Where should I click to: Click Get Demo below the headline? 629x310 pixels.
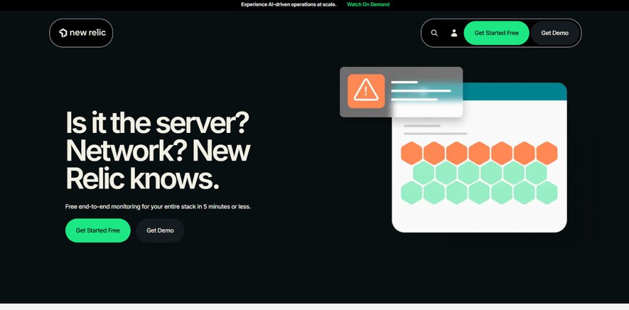(x=160, y=230)
